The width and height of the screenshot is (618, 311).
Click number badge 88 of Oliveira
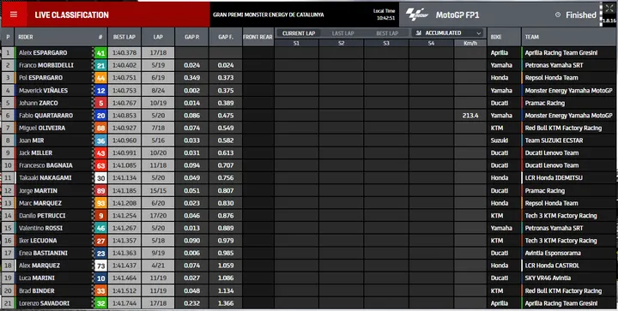[x=101, y=129]
